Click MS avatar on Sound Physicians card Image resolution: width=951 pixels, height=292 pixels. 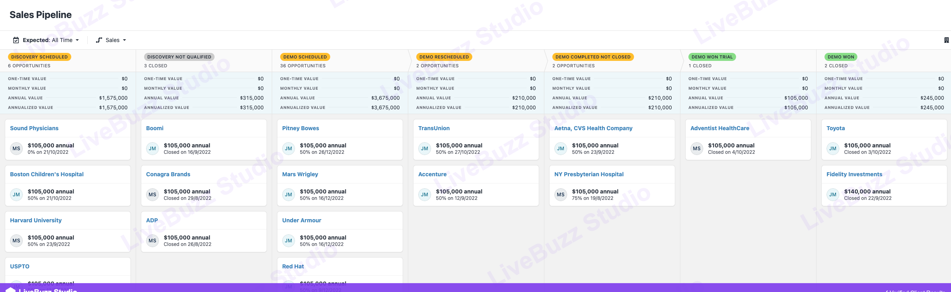[x=16, y=149]
